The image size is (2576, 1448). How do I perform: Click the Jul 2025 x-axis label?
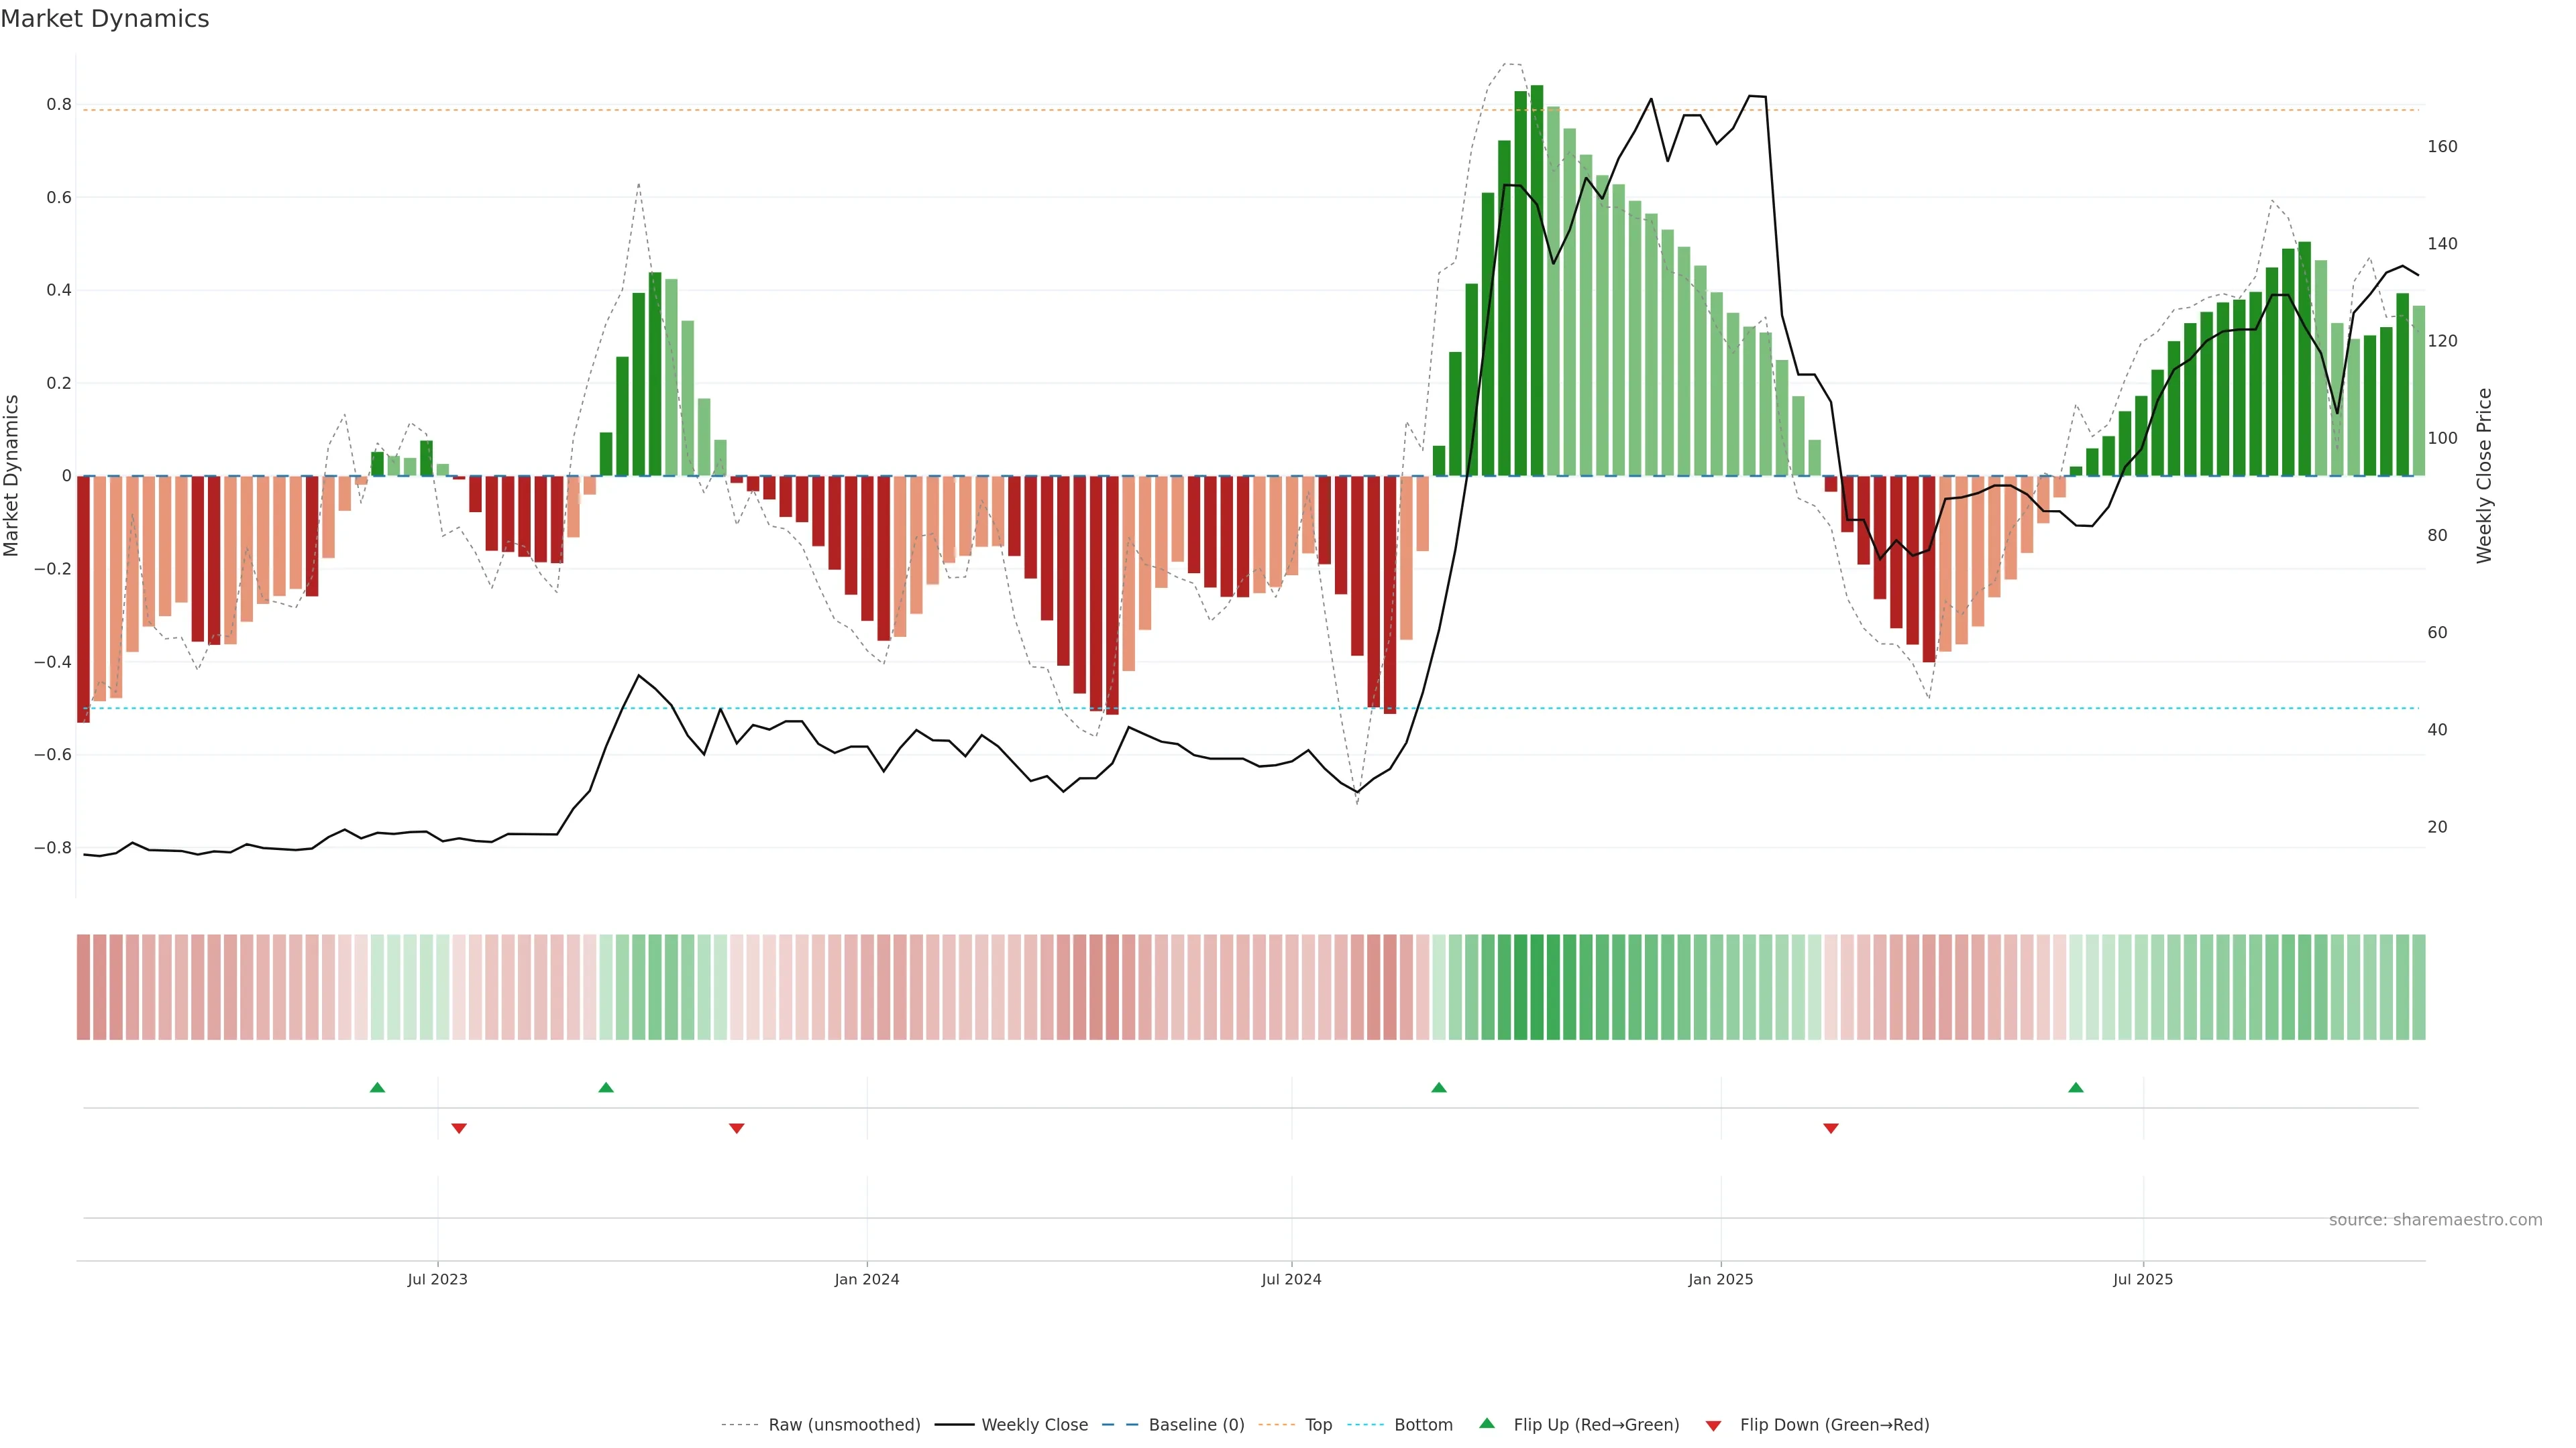[x=2143, y=1279]
